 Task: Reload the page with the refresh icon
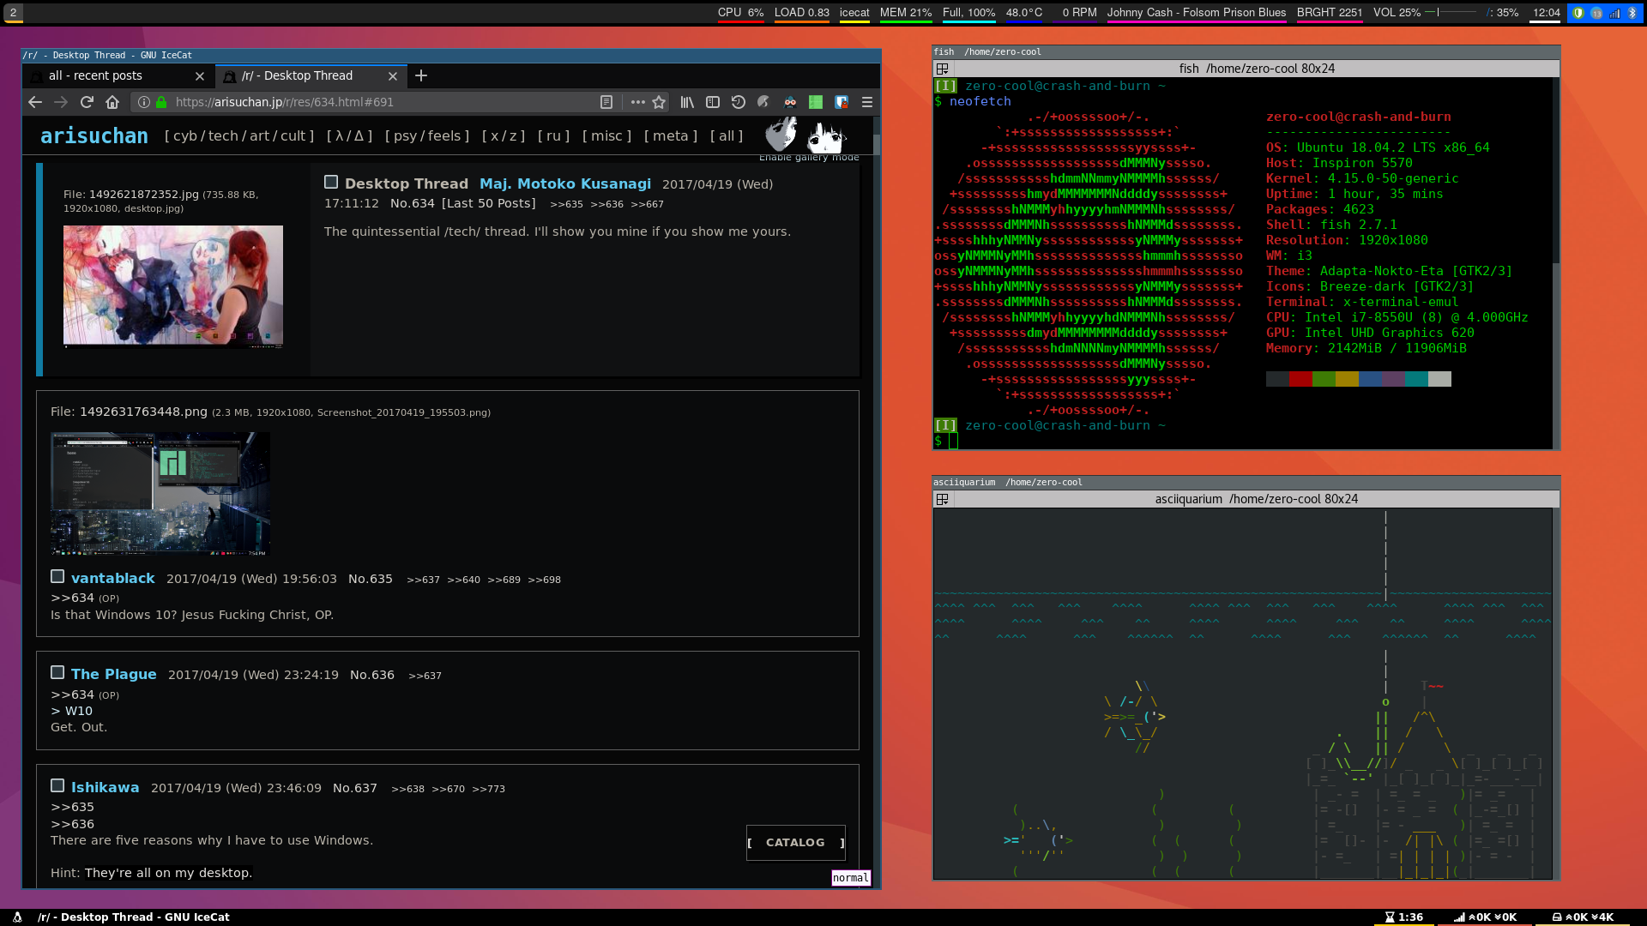(87, 102)
